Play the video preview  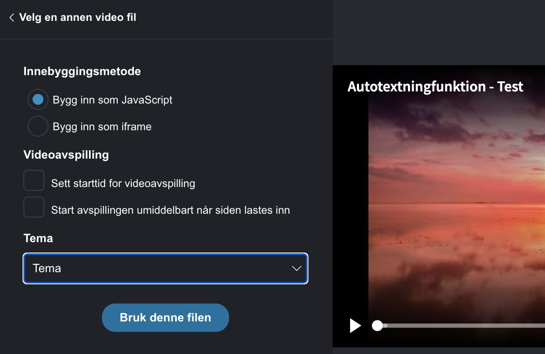355,326
